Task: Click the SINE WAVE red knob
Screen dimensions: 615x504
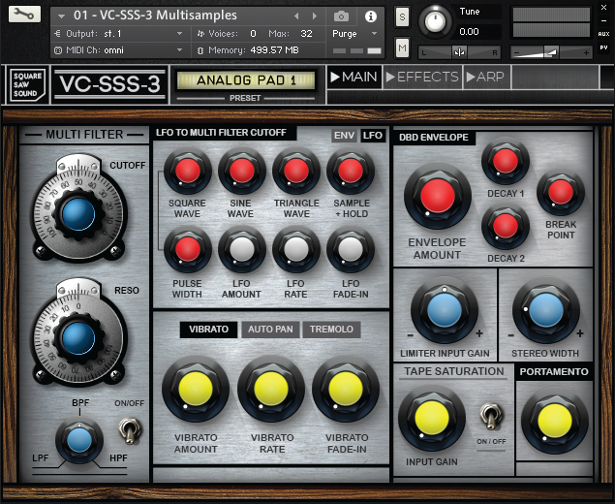Action: 242,171
